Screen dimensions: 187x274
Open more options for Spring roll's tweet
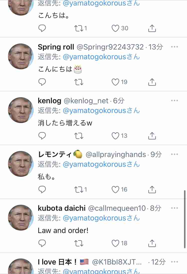[175, 47]
